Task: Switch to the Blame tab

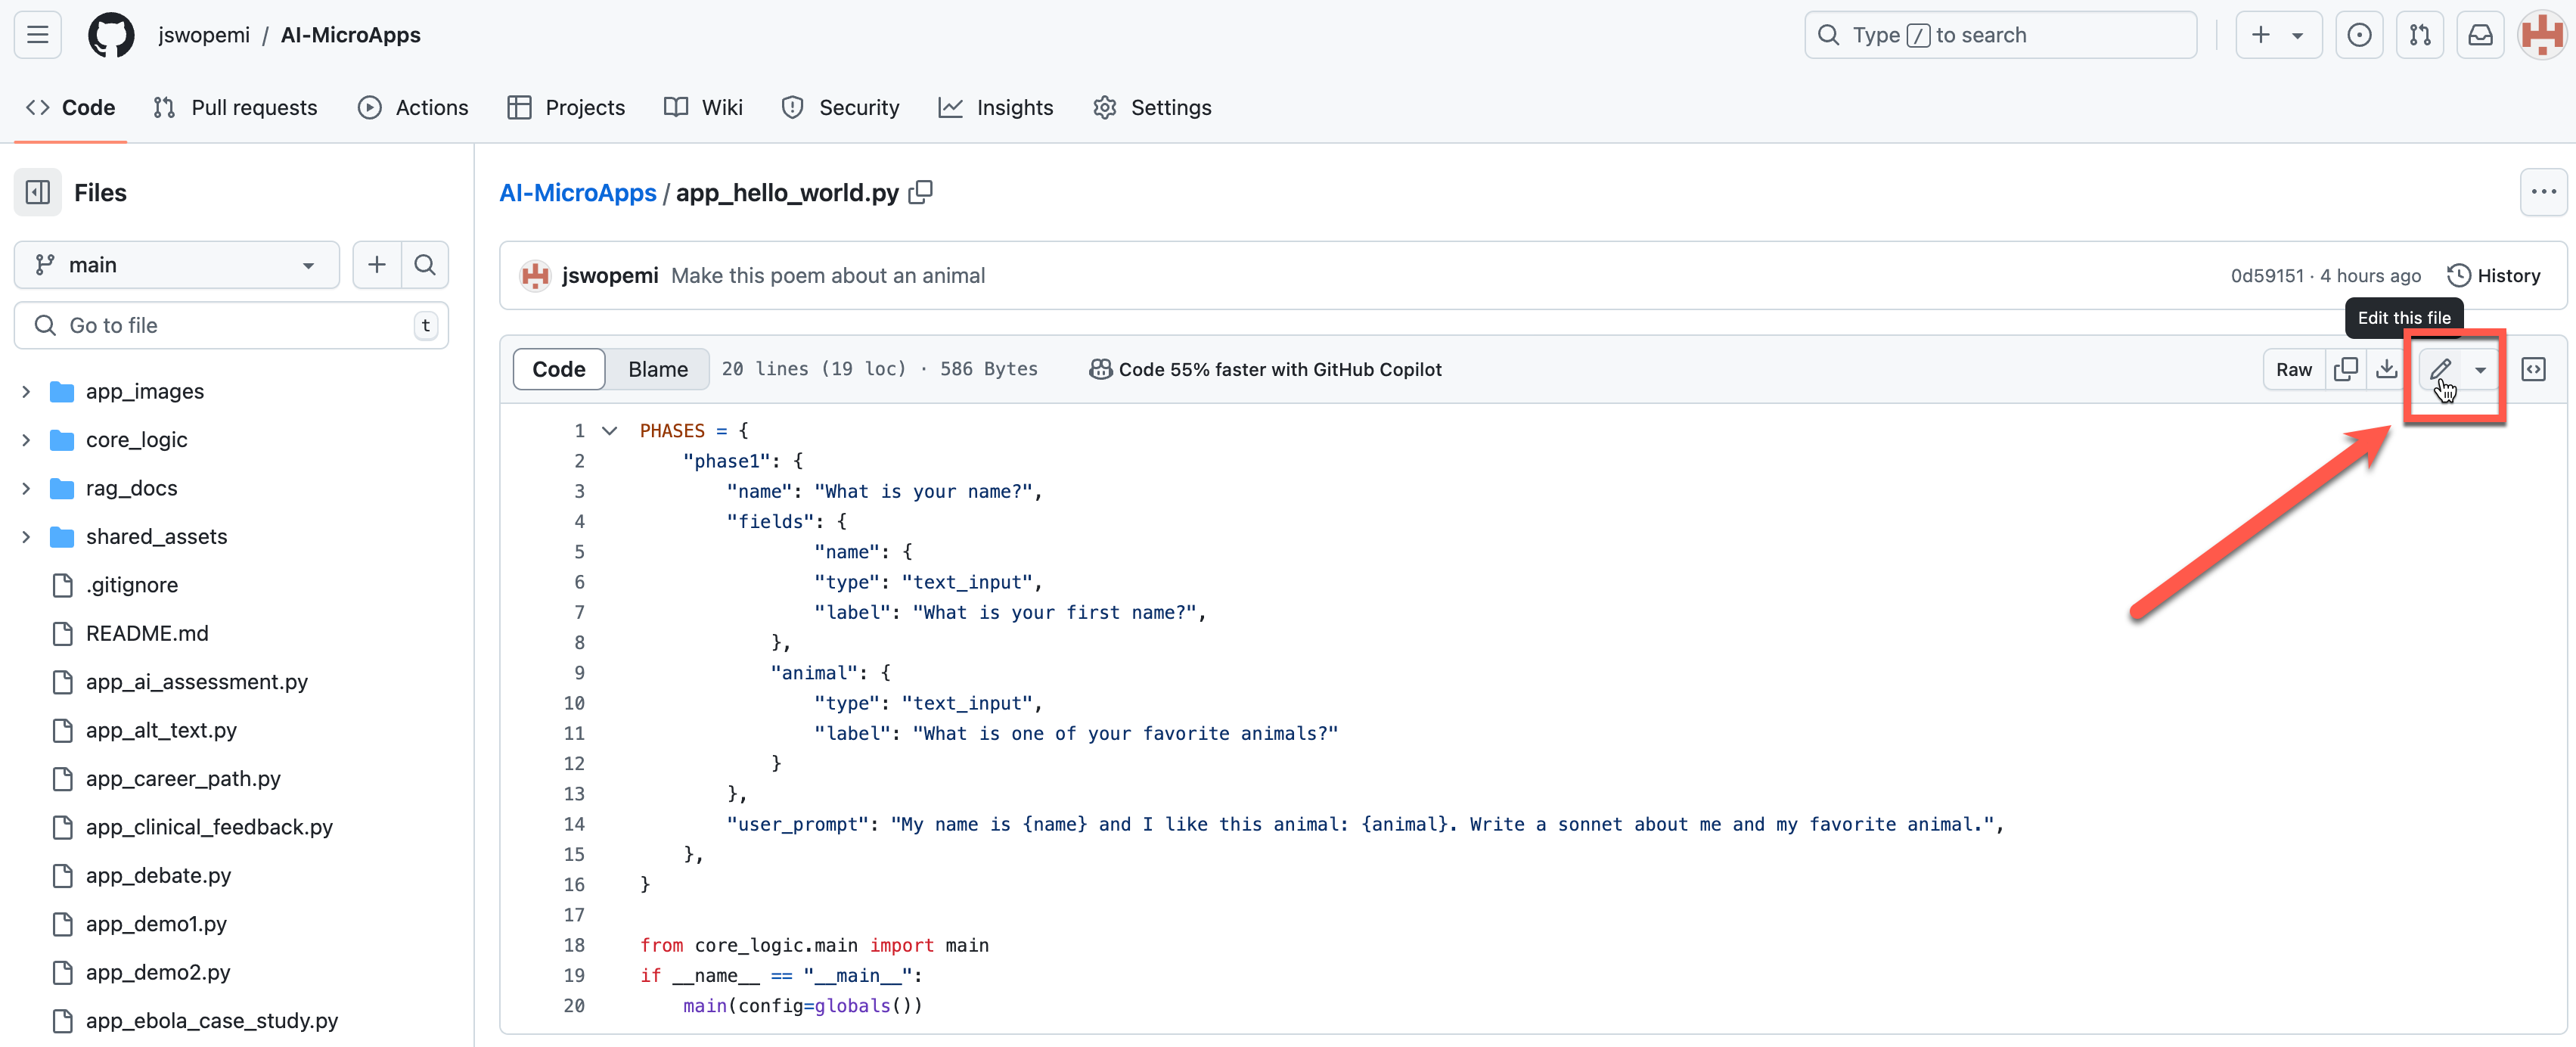Action: coord(659,368)
